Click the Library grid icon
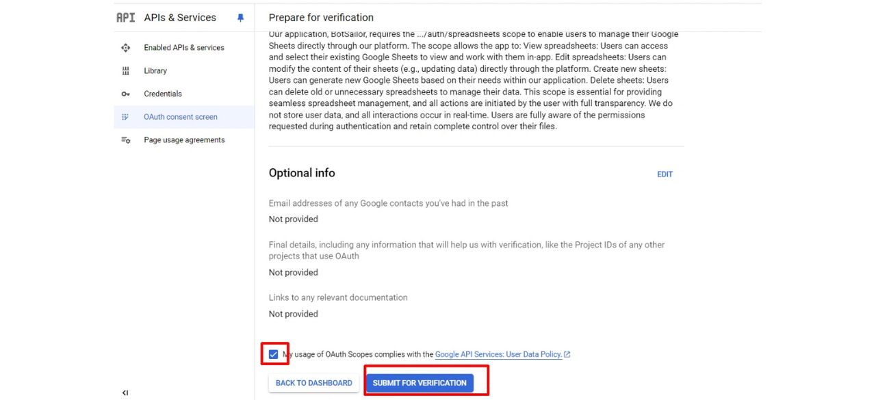 [125, 71]
